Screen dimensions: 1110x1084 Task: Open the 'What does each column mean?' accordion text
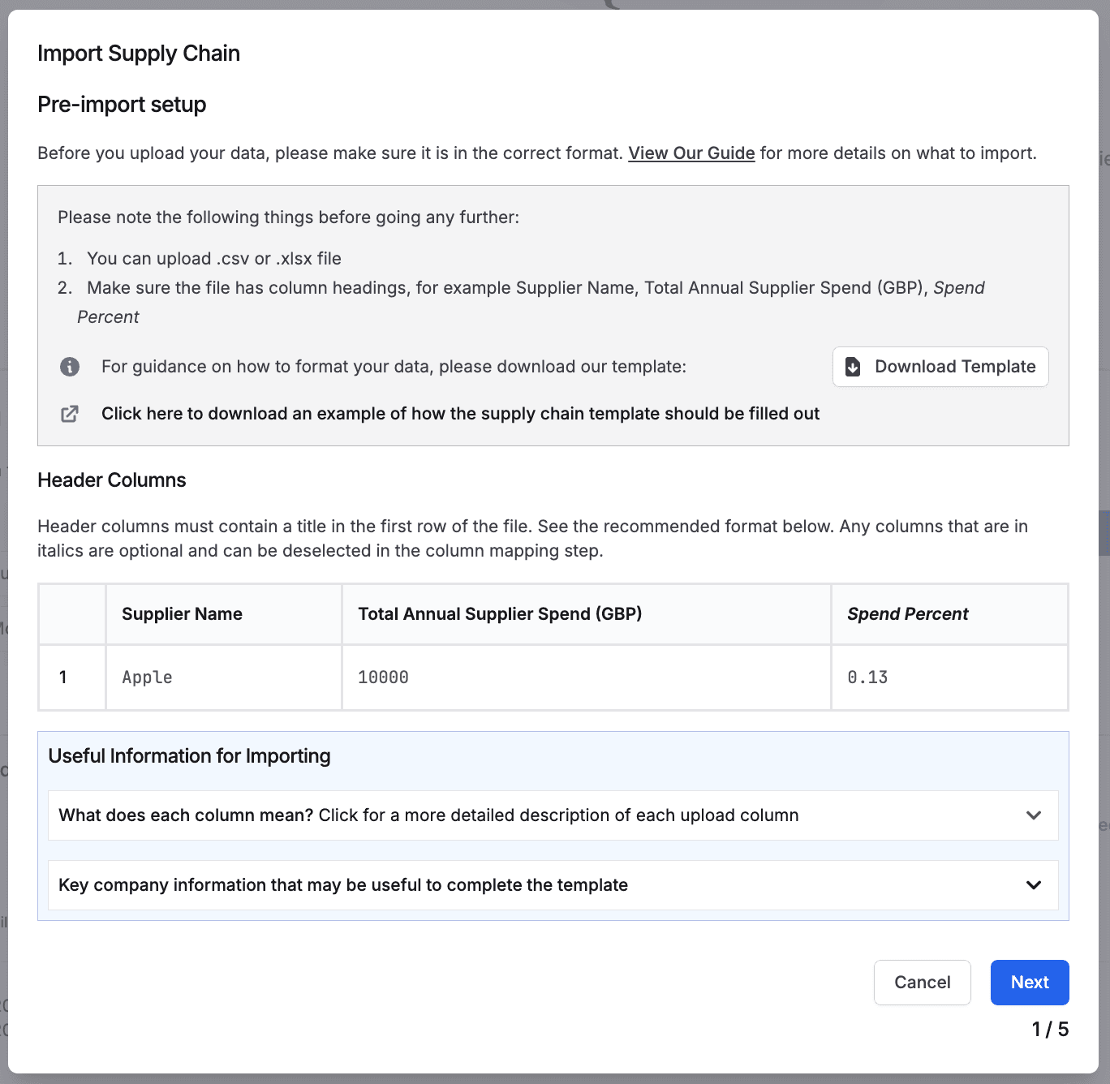(x=428, y=815)
